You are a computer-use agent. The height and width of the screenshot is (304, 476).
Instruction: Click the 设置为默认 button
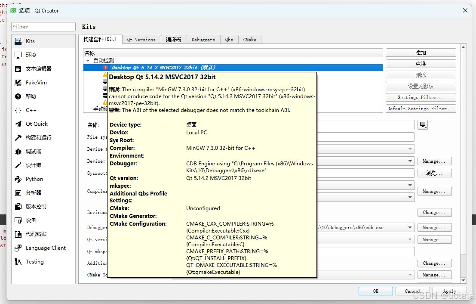pos(421,86)
